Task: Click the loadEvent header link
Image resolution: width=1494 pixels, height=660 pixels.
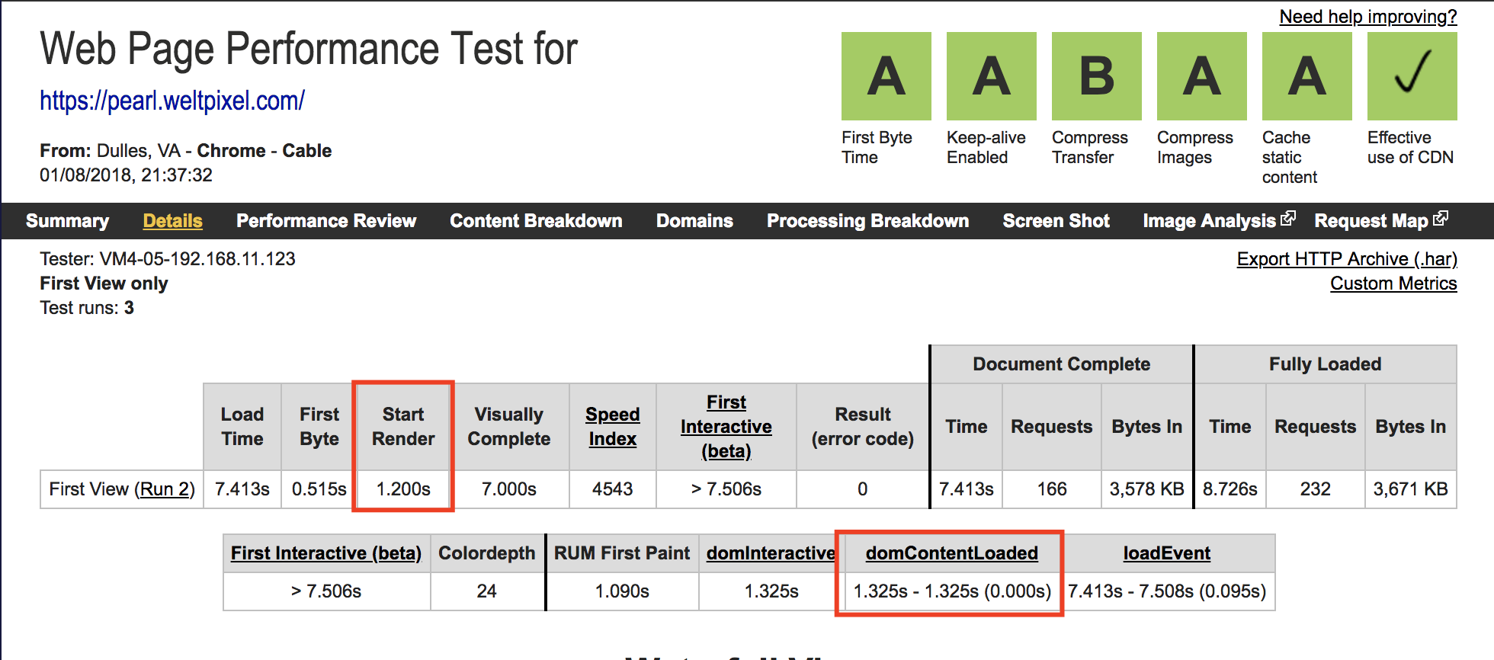Action: tap(1166, 553)
